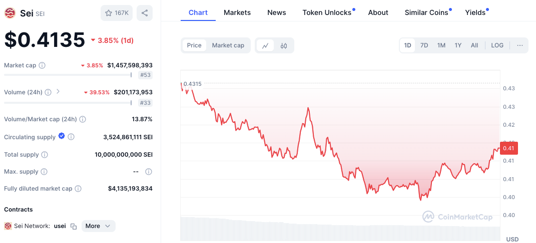The image size is (536, 243).
Task: Switch to line chart view
Action: [x=265, y=45]
